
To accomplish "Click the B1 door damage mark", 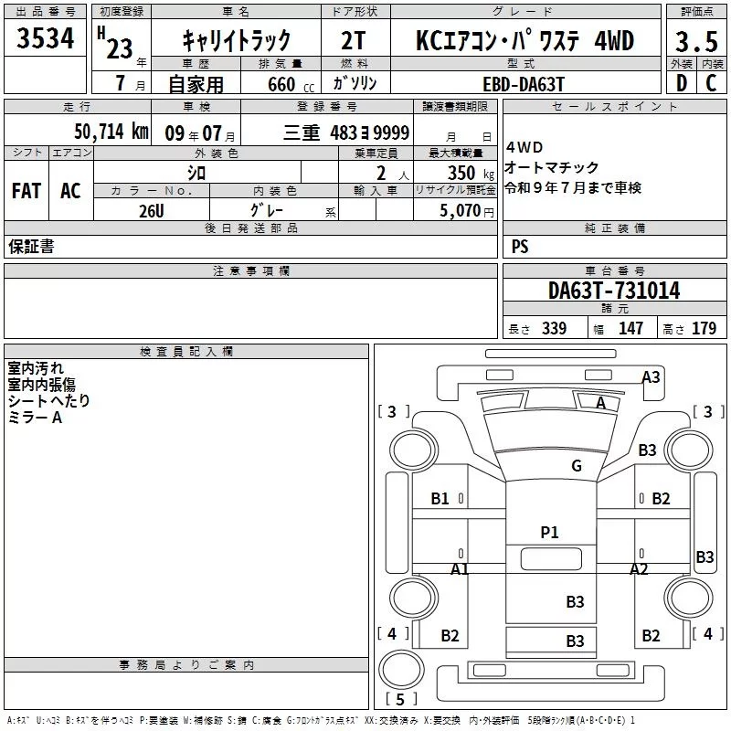I will pyautogui.click(x=440, y=498).
